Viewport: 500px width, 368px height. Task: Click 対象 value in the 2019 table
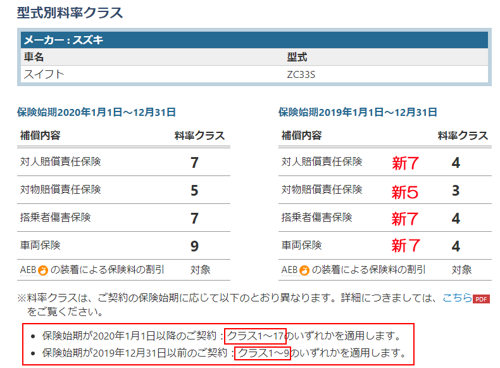pos(461,270)
